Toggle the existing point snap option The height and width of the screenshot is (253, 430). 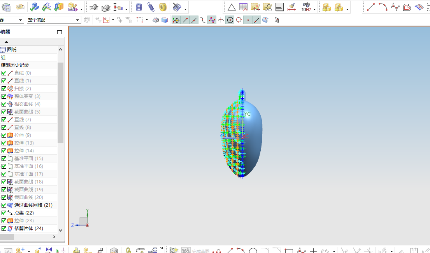pos(247,20)
